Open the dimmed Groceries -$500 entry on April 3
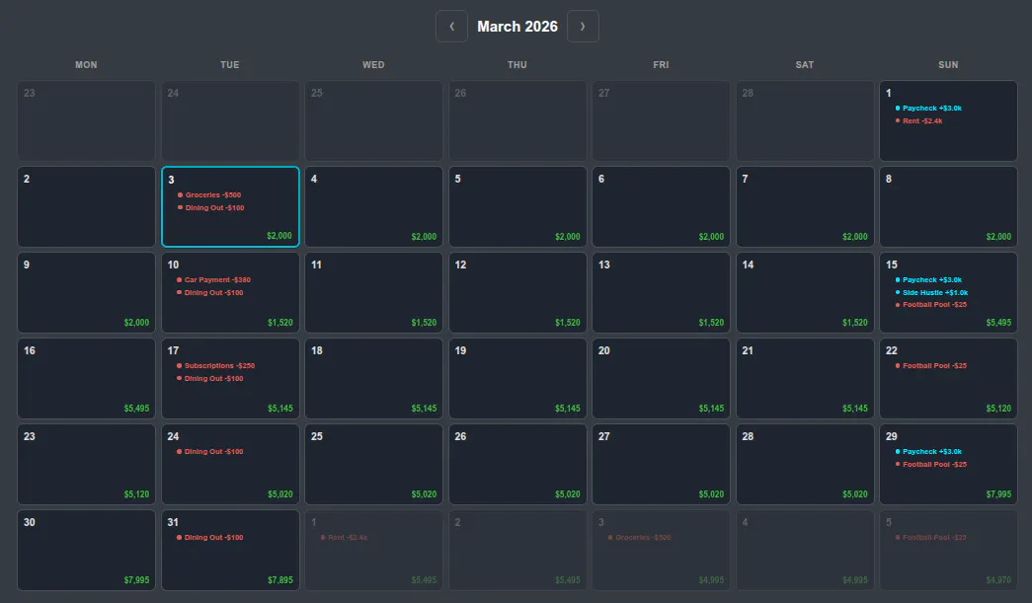 pyautogui.click(x=639, y=537)
